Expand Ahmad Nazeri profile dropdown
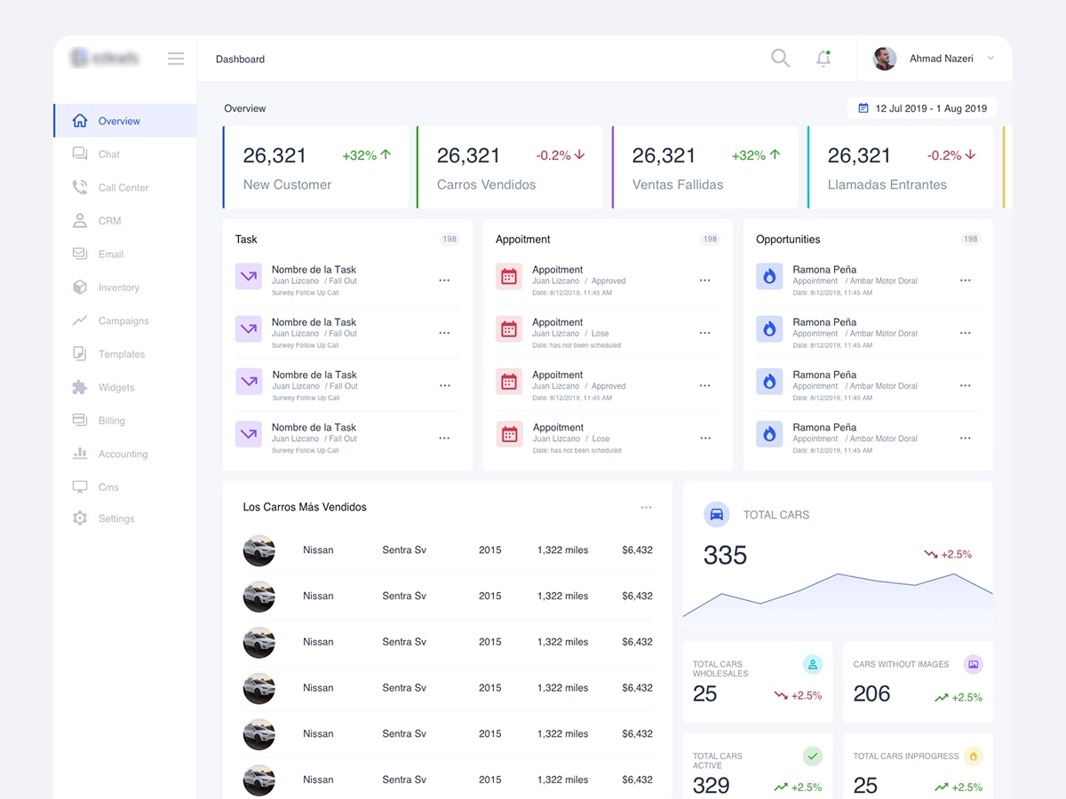Screen dimensions: 1066x799 (x=990, y=59)
